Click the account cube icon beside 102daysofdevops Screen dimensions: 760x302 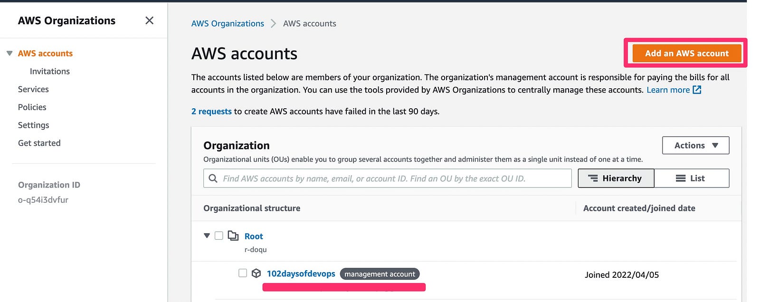click(x=256, y=273)
